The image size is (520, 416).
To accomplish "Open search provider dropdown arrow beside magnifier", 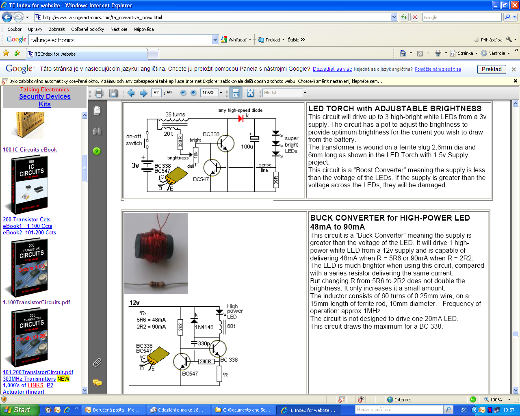I will coord(515,17).
